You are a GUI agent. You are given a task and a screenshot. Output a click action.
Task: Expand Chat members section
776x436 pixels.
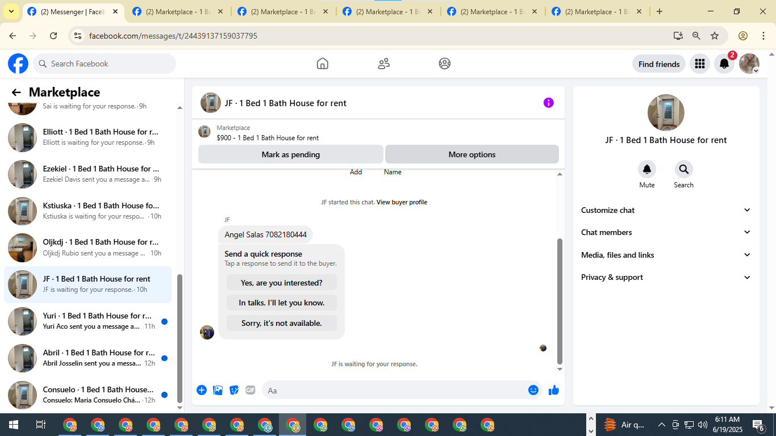(x=666, y=232)
